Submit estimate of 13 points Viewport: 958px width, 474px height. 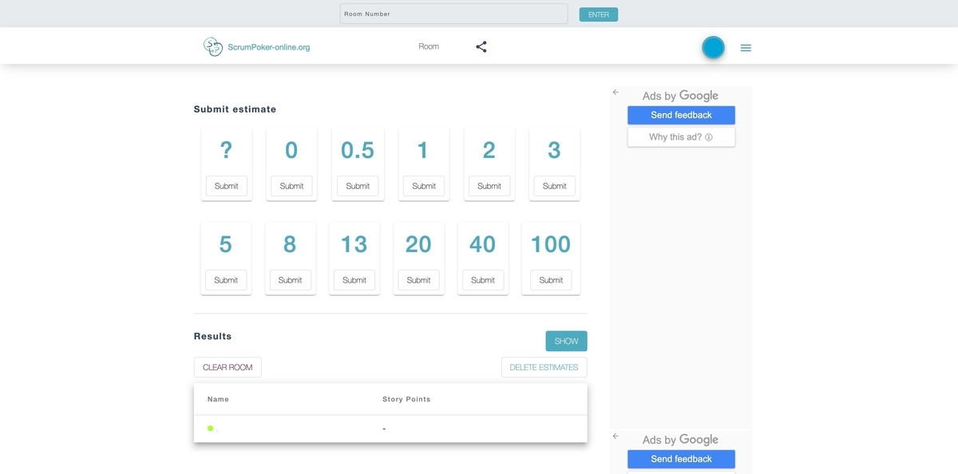pos(354,280)
